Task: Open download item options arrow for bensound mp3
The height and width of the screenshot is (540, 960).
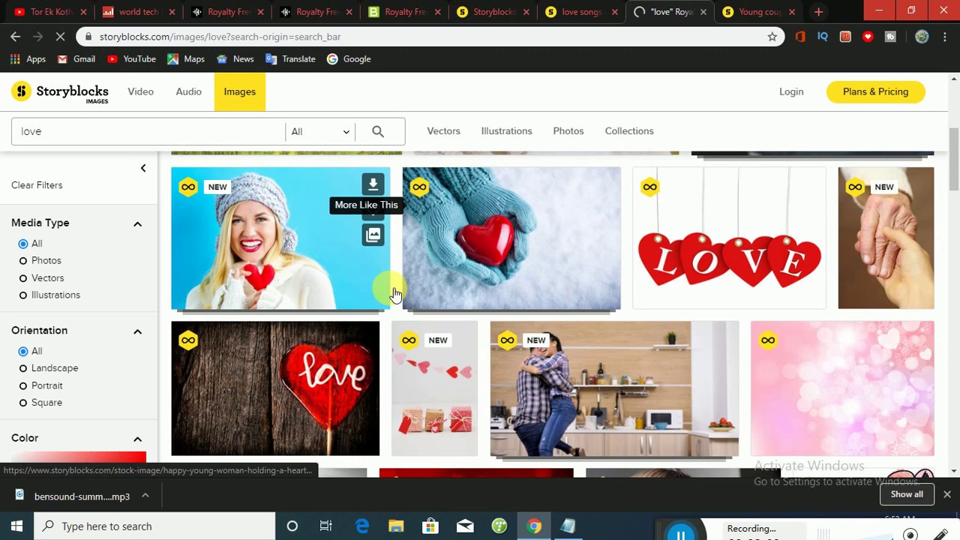Action: pyautogui.click(x=145, y=496)
